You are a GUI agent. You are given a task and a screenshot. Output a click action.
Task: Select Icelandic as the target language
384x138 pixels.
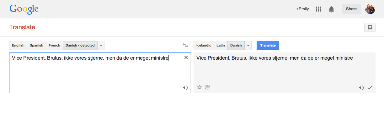(204, 45)
